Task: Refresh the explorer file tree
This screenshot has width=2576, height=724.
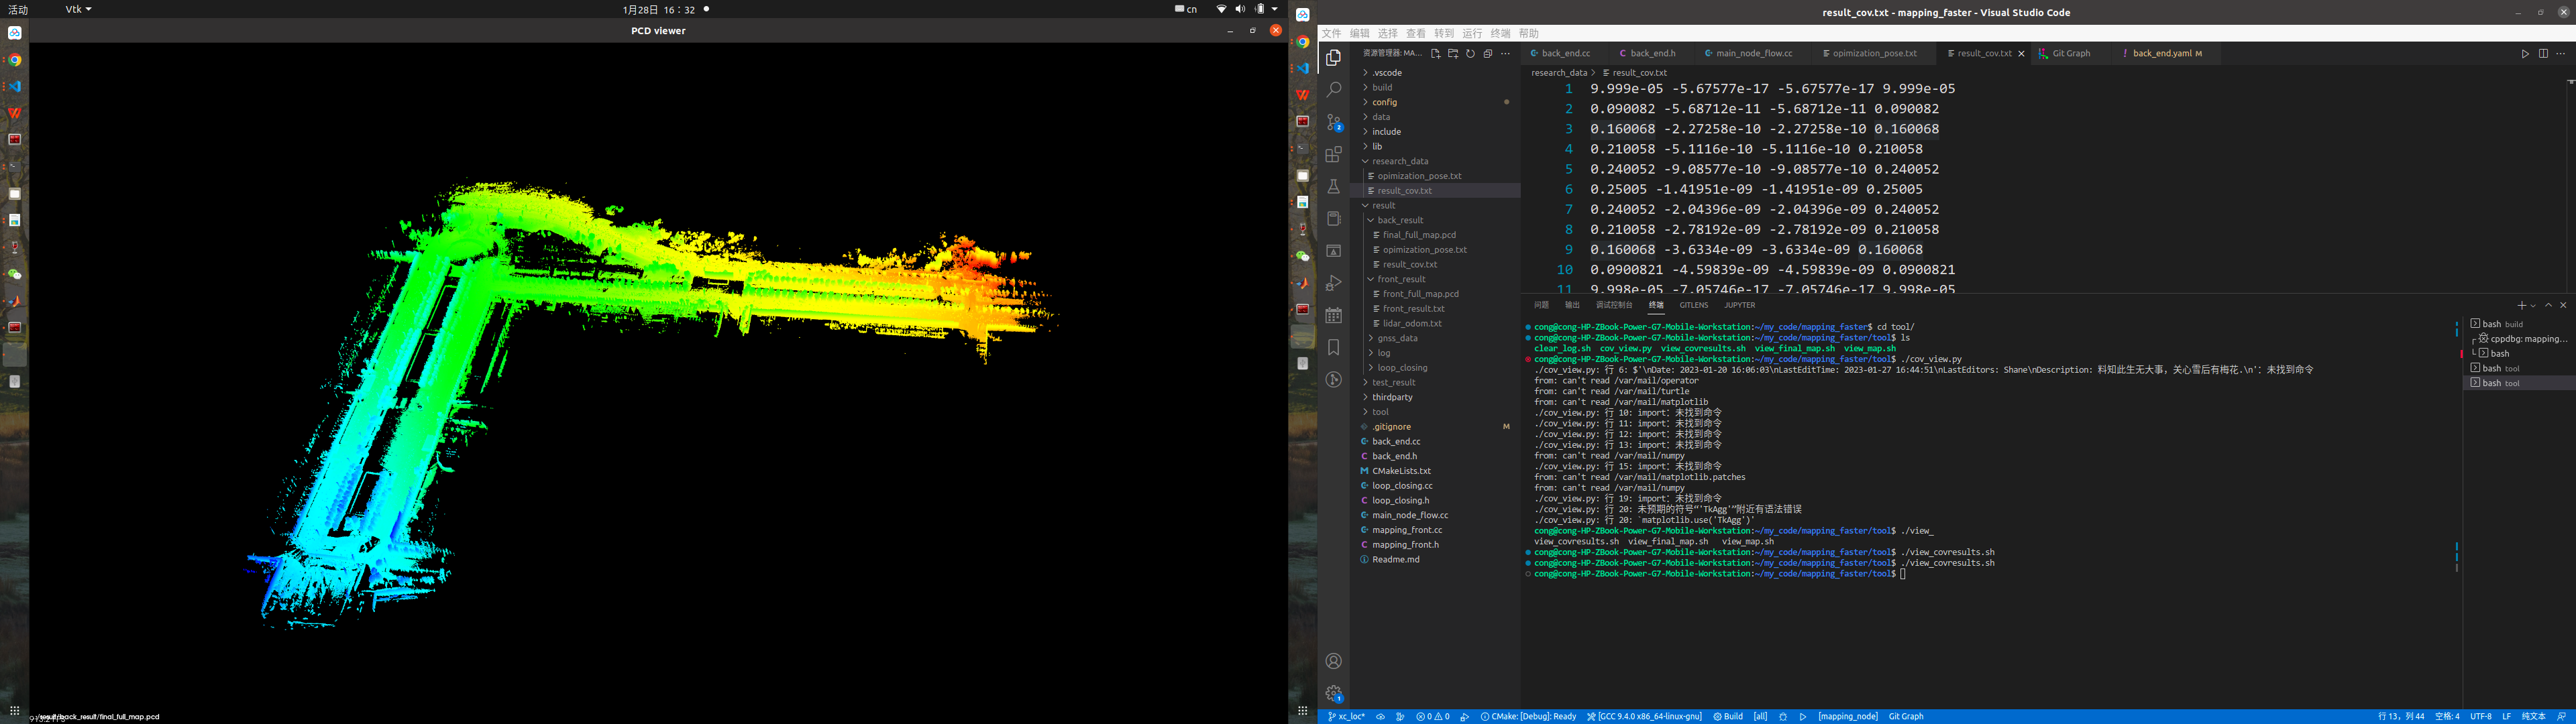Action: click(1470, 54)
